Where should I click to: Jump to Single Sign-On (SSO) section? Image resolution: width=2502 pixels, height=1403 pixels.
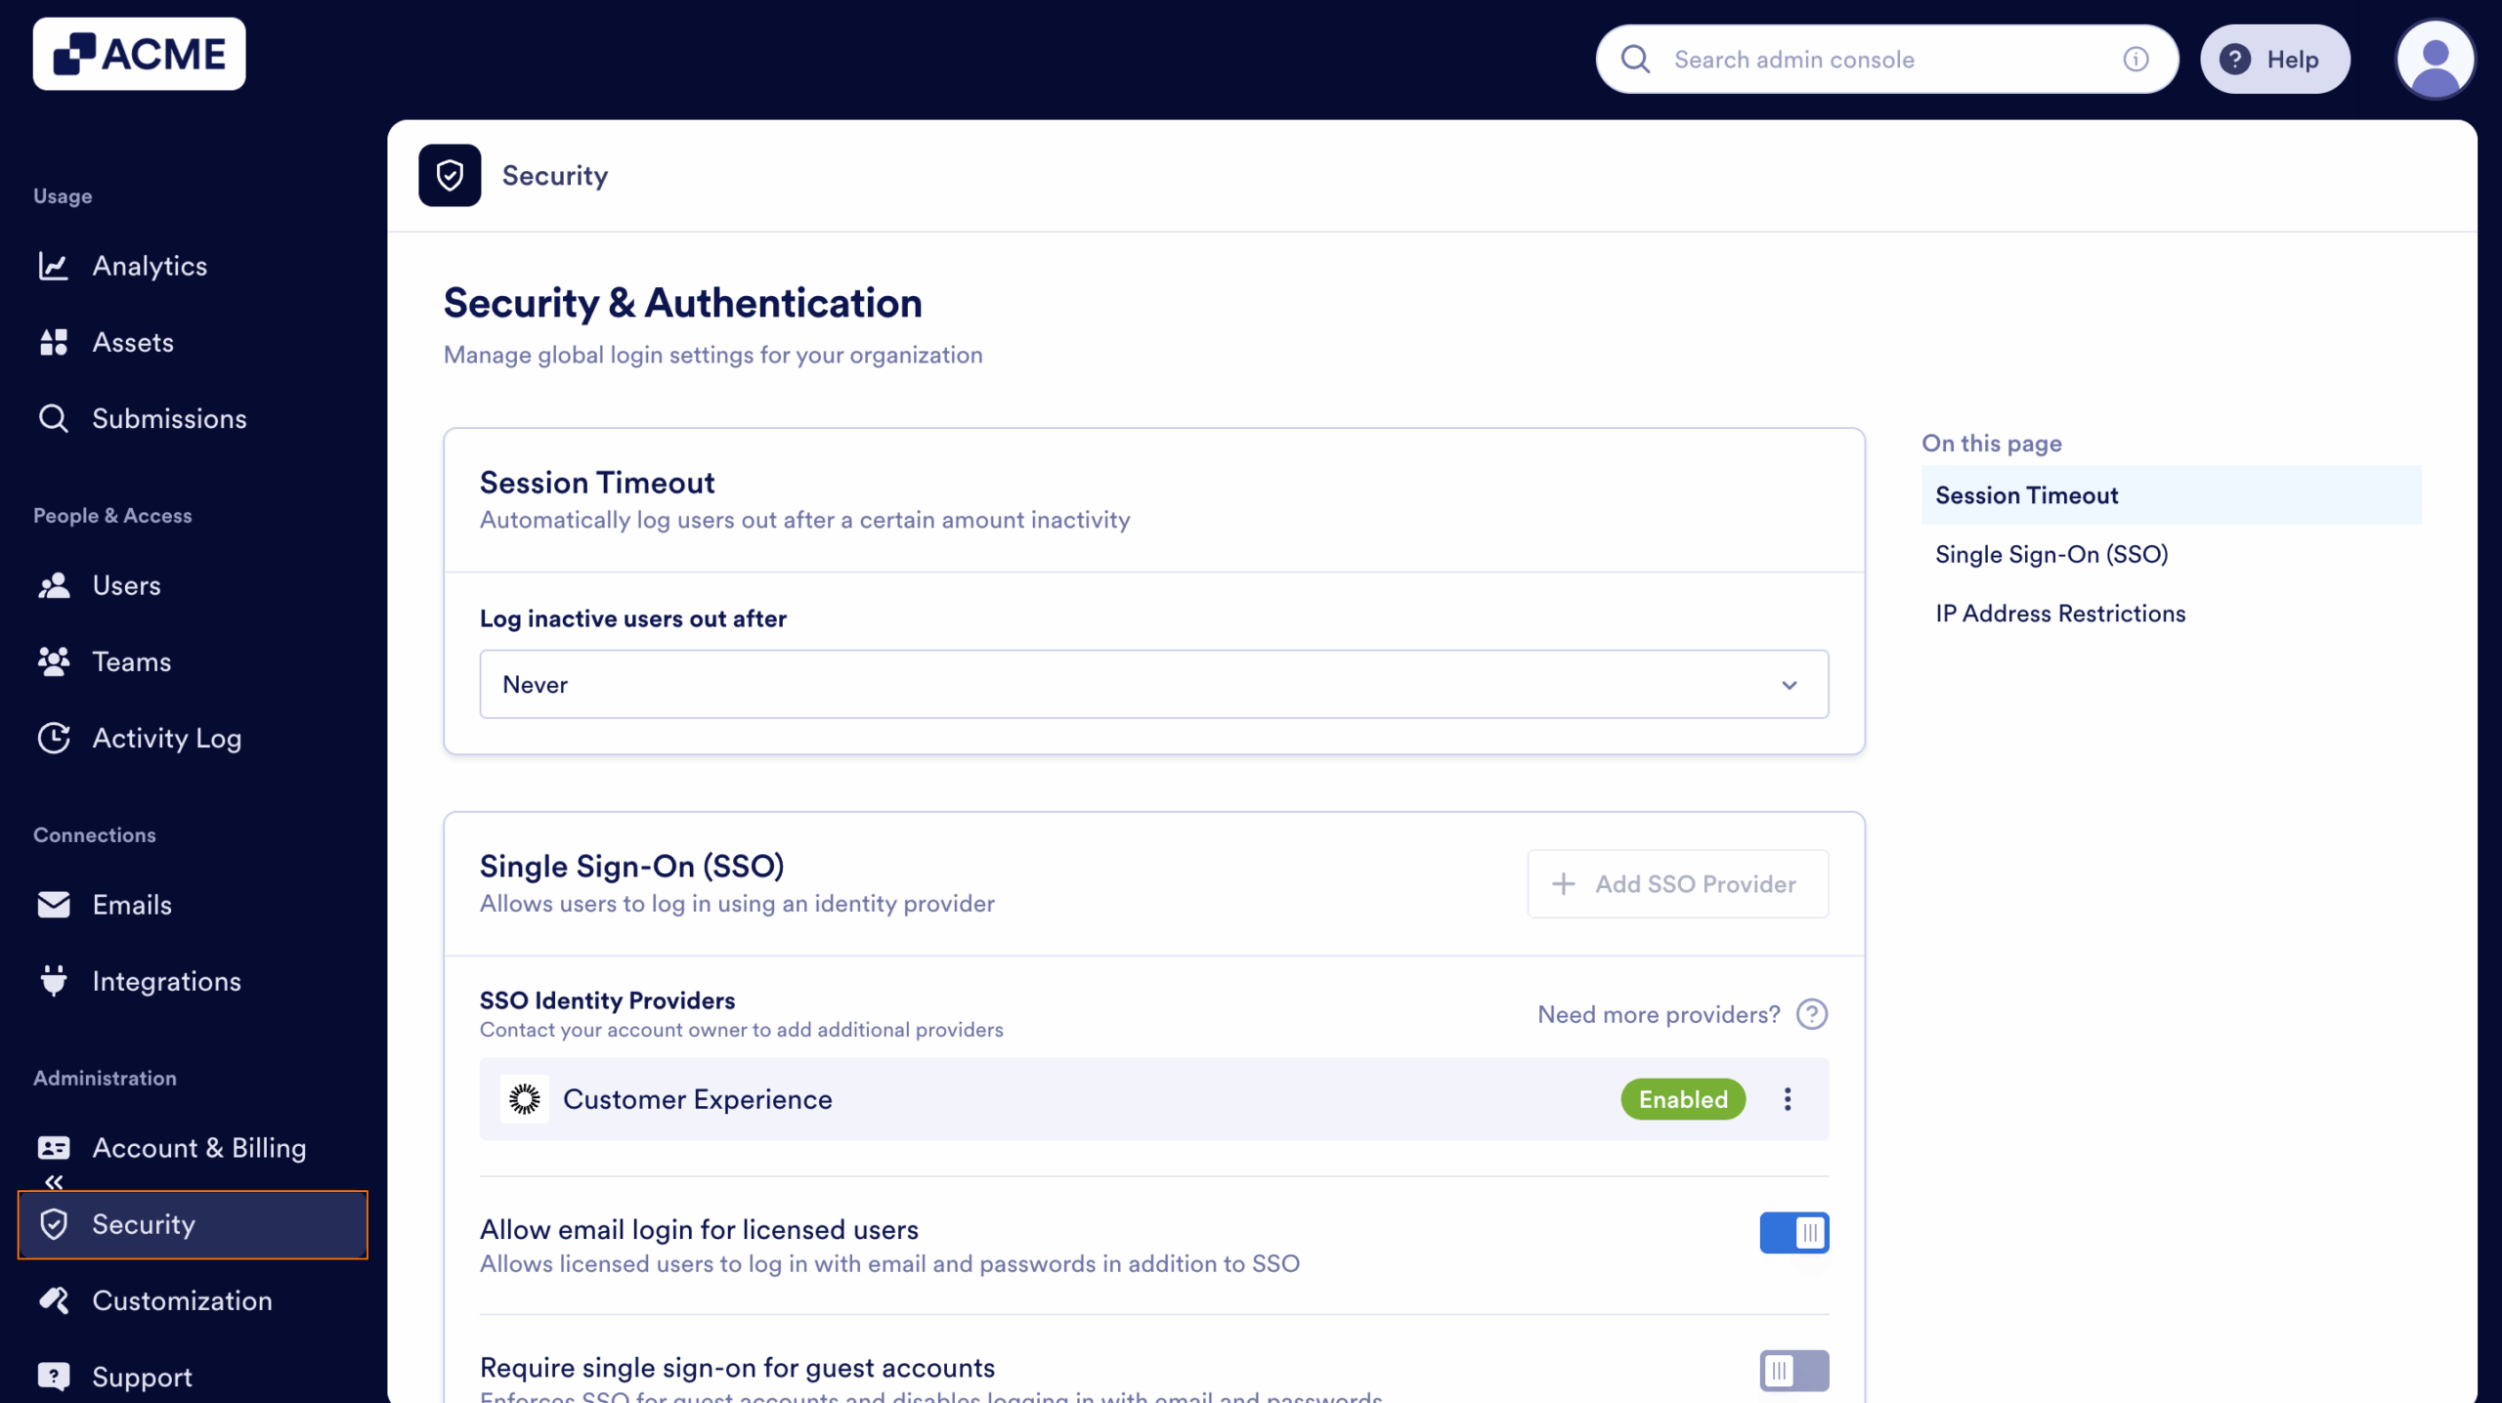point(2051,554)
